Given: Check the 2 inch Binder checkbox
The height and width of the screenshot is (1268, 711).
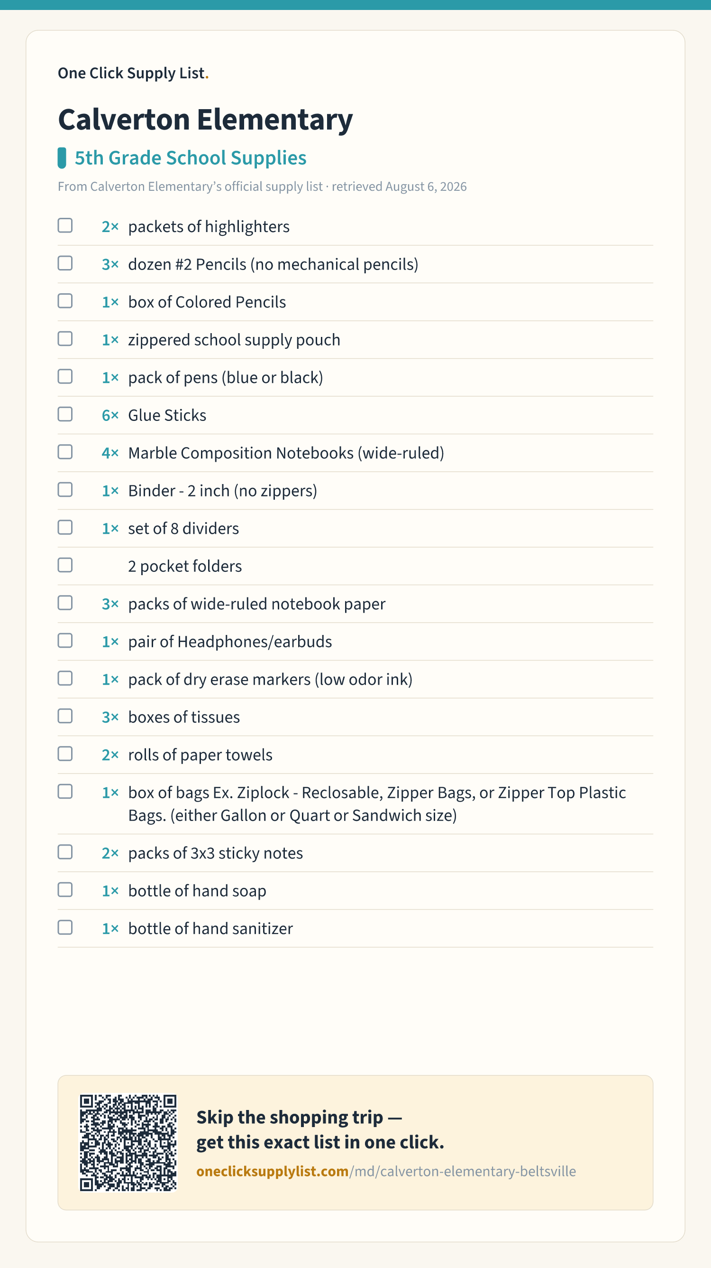Looking at the screenshot, I should coord(65,490).
